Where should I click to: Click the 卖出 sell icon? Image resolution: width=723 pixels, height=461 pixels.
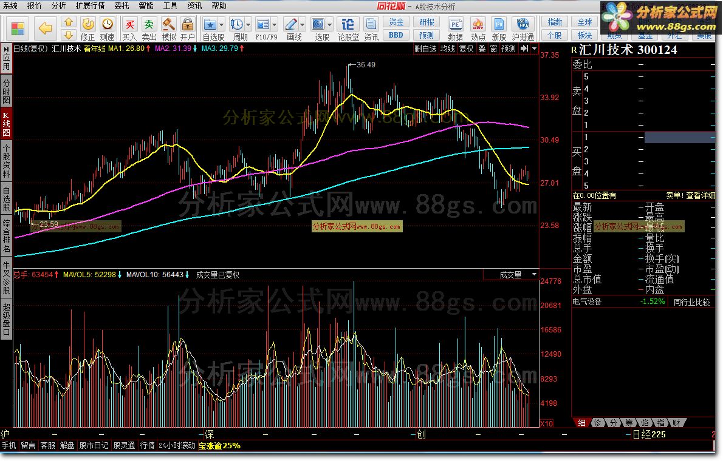pyautogui.click(x=149, y=29)
